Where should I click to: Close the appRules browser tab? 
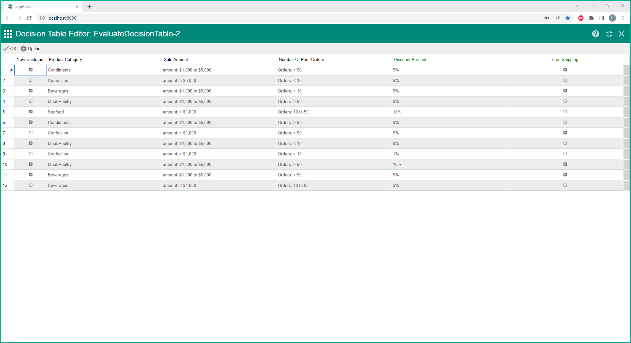point(77,7)
